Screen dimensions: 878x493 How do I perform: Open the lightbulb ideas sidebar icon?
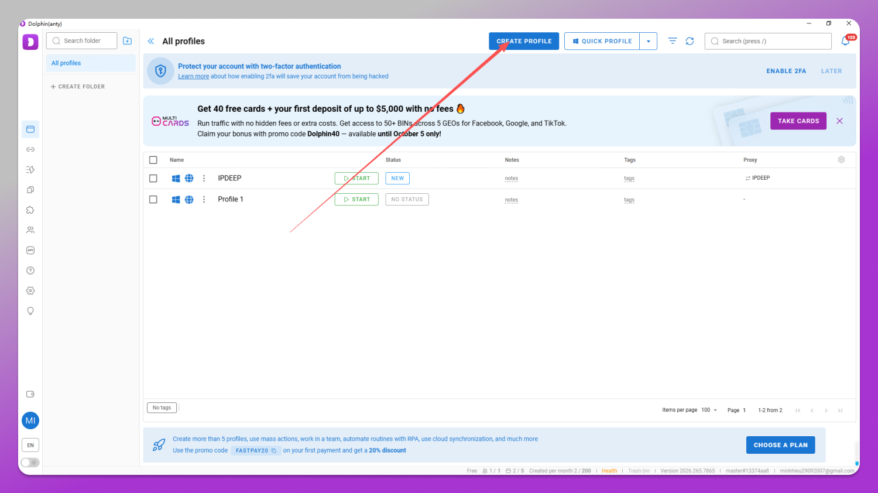[x=30, y=311]
